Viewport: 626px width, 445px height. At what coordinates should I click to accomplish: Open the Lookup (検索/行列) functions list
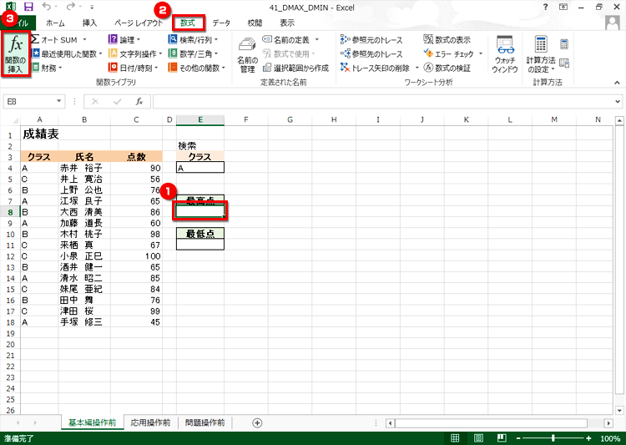click(194, 39)
